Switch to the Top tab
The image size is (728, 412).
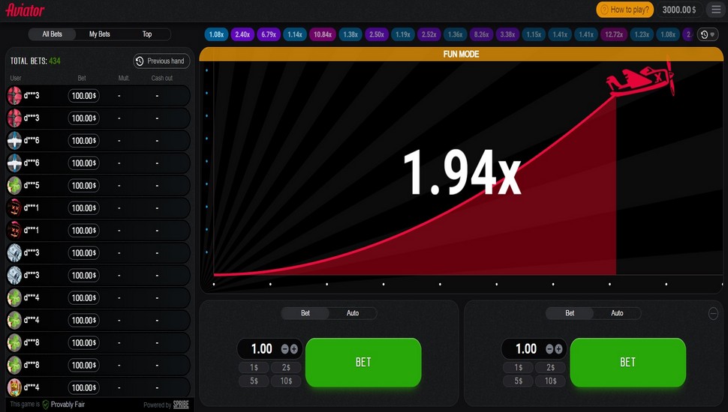tap(147, 34)
